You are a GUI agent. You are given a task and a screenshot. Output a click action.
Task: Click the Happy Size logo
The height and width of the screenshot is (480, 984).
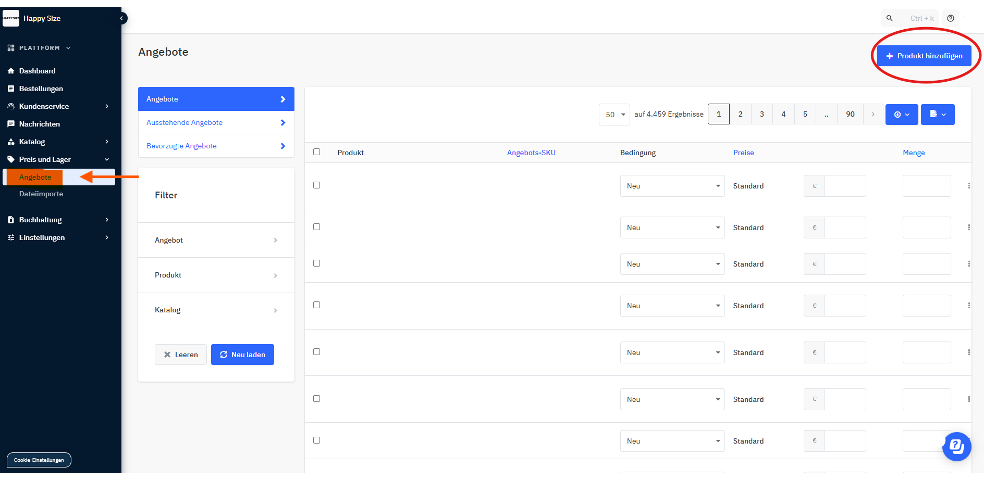pos(11,18)
